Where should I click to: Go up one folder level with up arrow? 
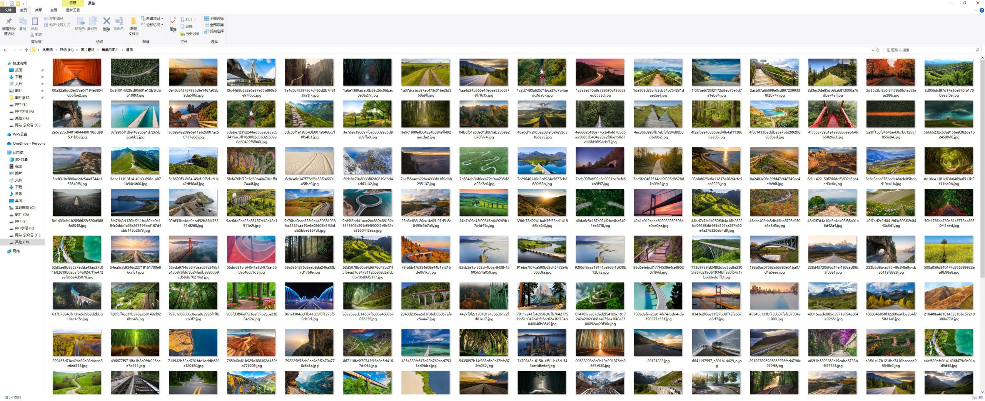[x=27, y=50]
